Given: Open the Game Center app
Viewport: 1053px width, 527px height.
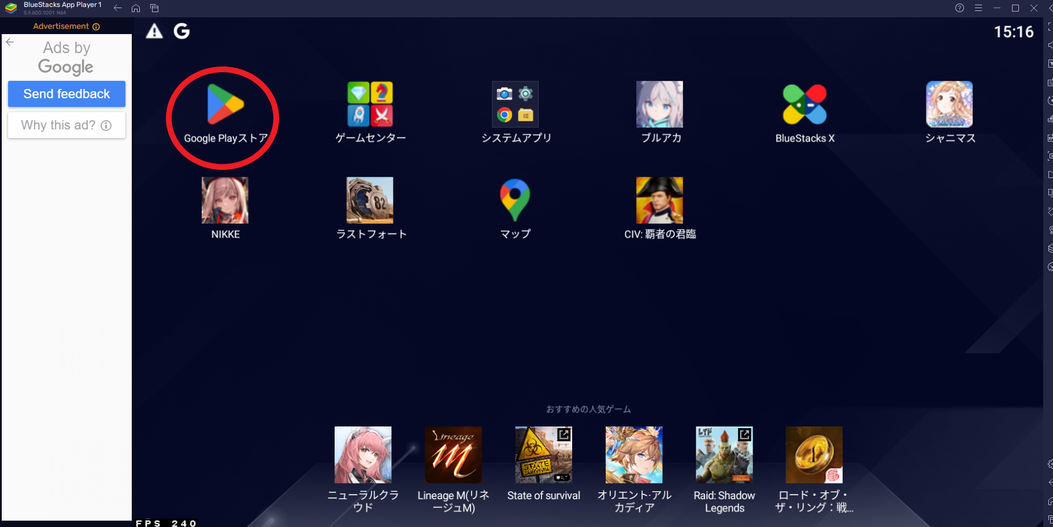Looking at the screenshot, I should point(370,105).
